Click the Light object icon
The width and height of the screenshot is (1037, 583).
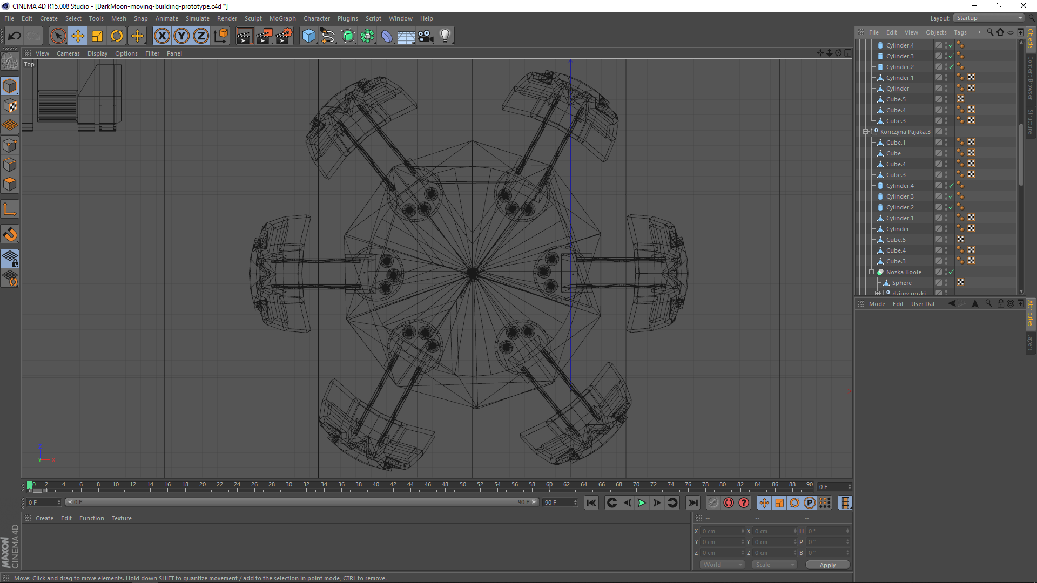[x=445, y=36]
